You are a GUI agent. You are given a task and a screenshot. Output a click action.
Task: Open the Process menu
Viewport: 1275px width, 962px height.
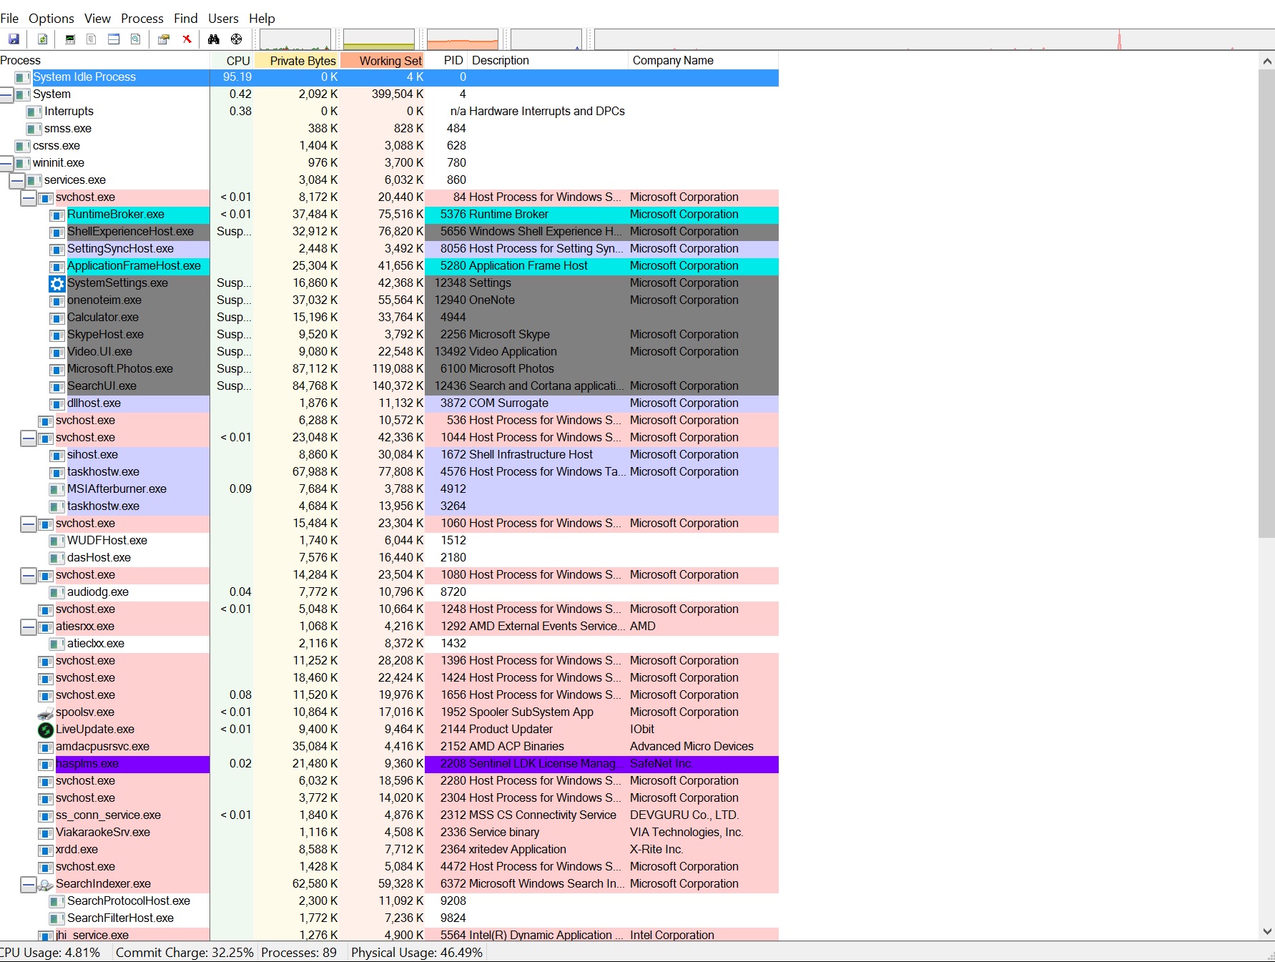(142, 19)
